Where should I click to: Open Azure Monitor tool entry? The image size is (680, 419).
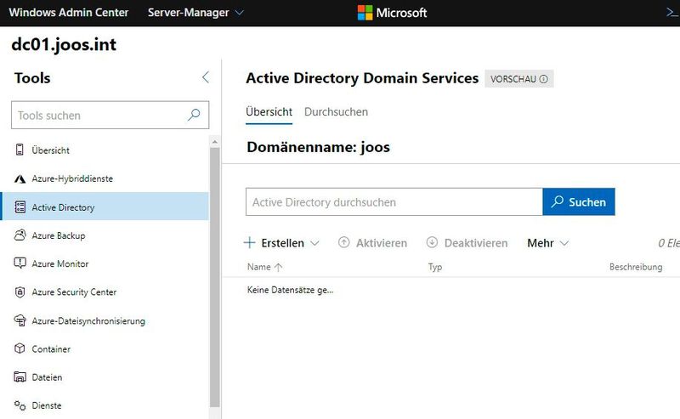[x=105, y=263]
